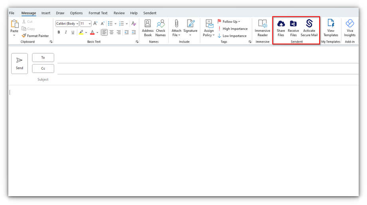Image resolution: width=367 pixels, height=205 pixels.
Task: Apply the red font color swatch
Action: point(92,32)
